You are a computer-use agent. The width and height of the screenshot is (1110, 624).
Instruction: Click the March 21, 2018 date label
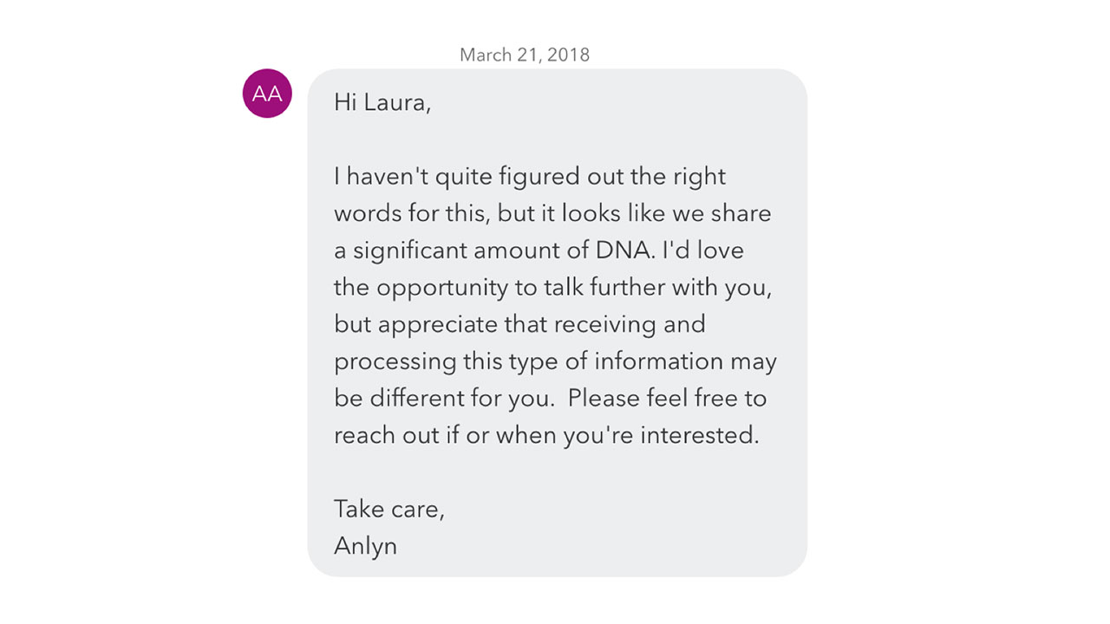524,55
